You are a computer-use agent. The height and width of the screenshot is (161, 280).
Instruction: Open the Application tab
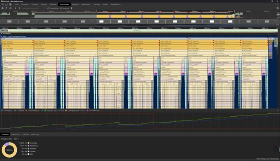tap(86, 4)
